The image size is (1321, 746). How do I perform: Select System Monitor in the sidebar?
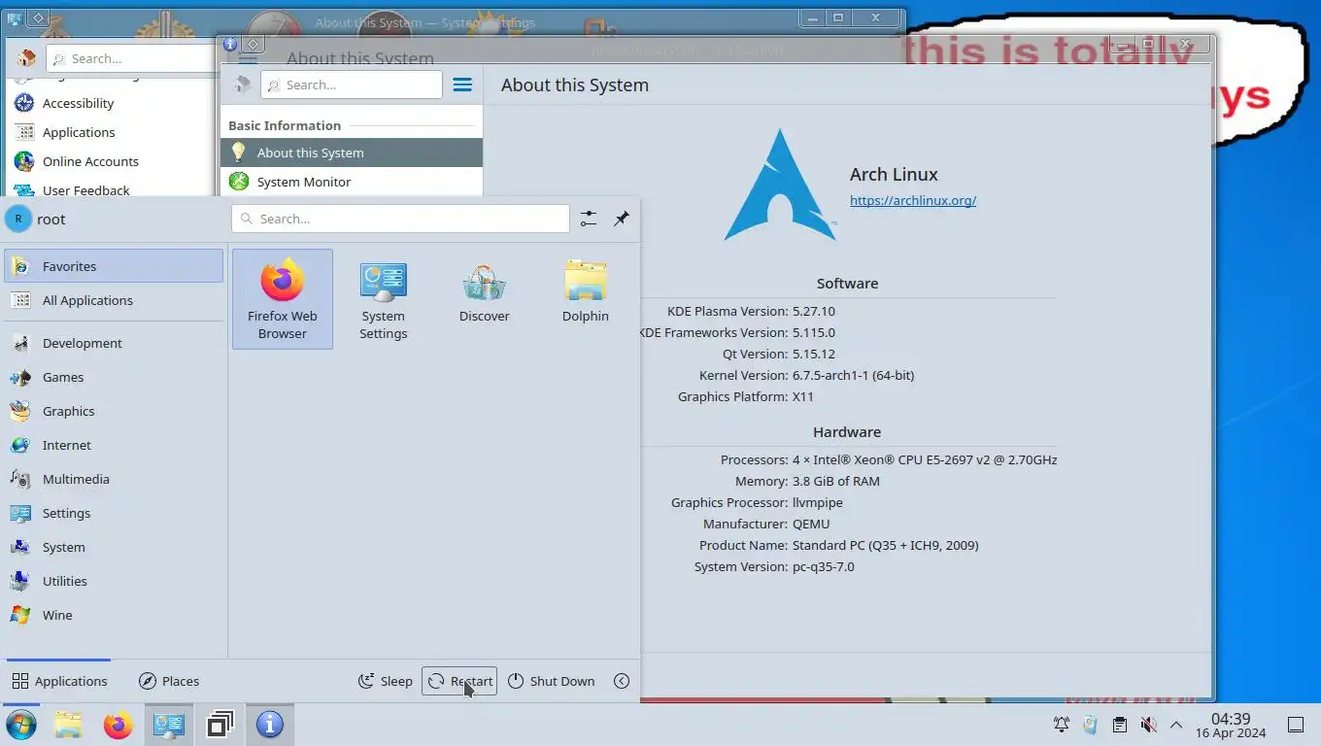352,182
